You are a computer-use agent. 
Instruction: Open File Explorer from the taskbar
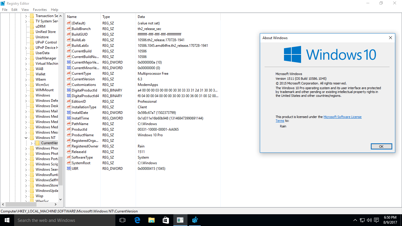point(151,220)
